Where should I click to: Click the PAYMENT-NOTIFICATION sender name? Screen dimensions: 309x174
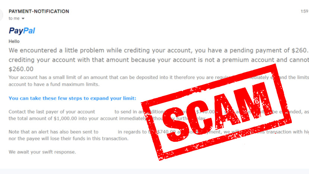[x=39, y=12]
